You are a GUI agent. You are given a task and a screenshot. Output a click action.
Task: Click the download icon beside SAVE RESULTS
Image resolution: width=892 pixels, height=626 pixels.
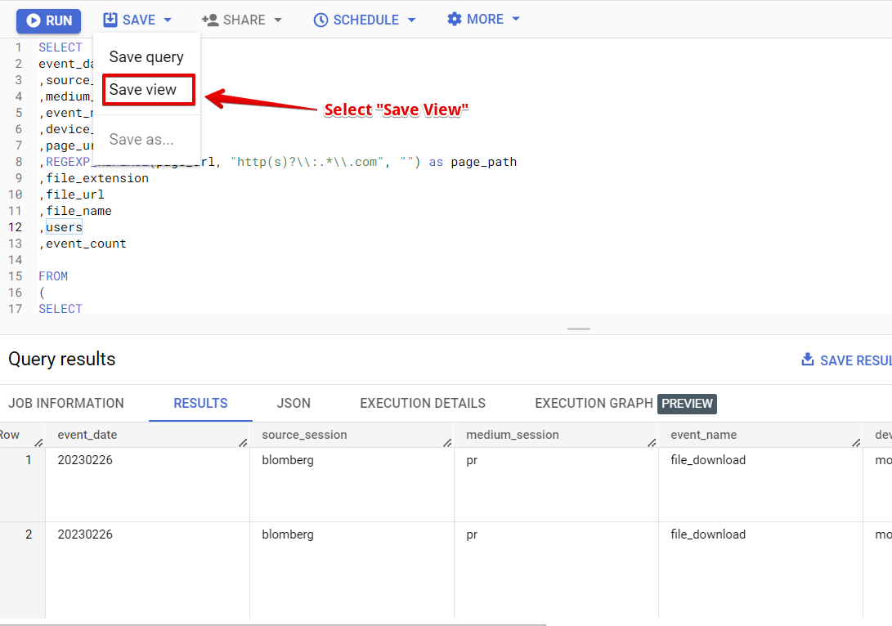pos(807,360)
